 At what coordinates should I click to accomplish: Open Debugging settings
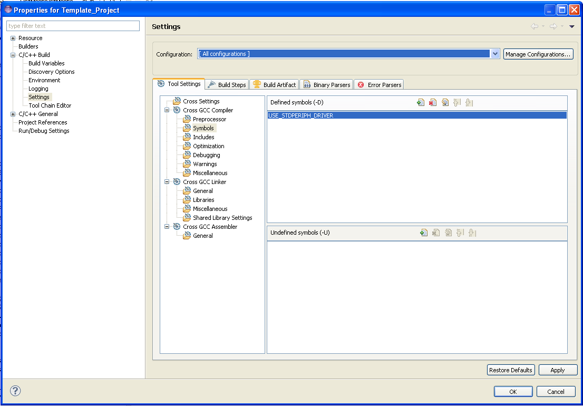tap(206, 155)
